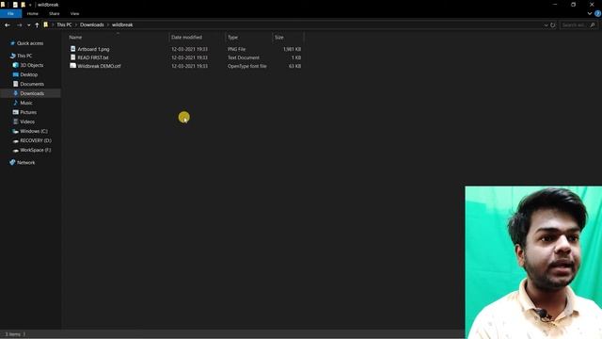
Task: Click the Music note icon
Action: point(16,103)
